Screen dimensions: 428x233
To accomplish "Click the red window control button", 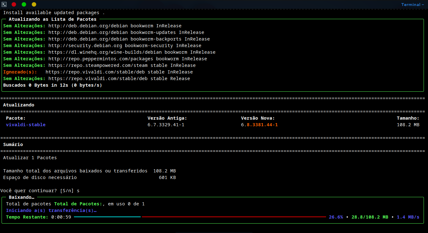I will coord(14,4).
